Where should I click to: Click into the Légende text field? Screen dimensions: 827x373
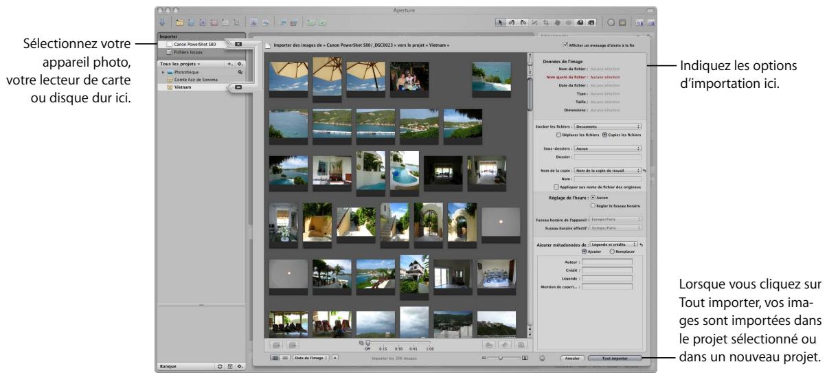607,278
